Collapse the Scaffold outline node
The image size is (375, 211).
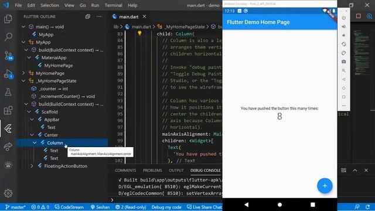point(29,112)
